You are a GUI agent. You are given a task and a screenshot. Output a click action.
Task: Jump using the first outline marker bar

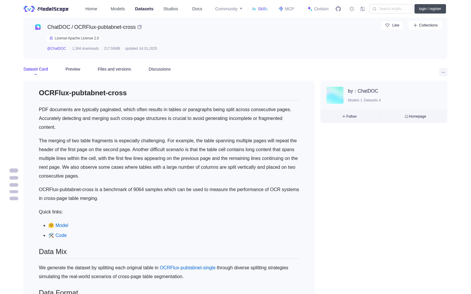pyautogui.click(x=14, y=171)
